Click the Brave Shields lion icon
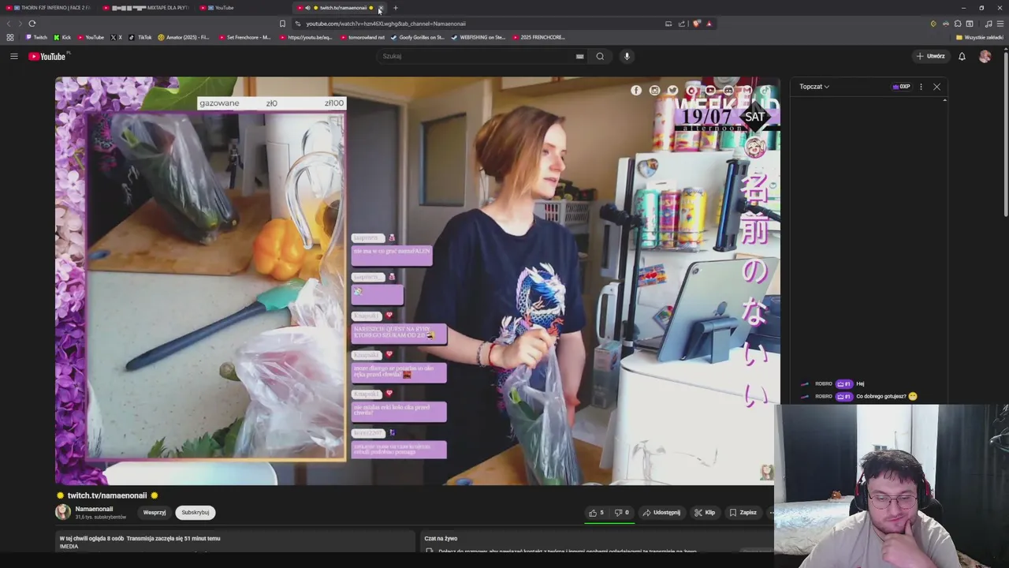 696,24
